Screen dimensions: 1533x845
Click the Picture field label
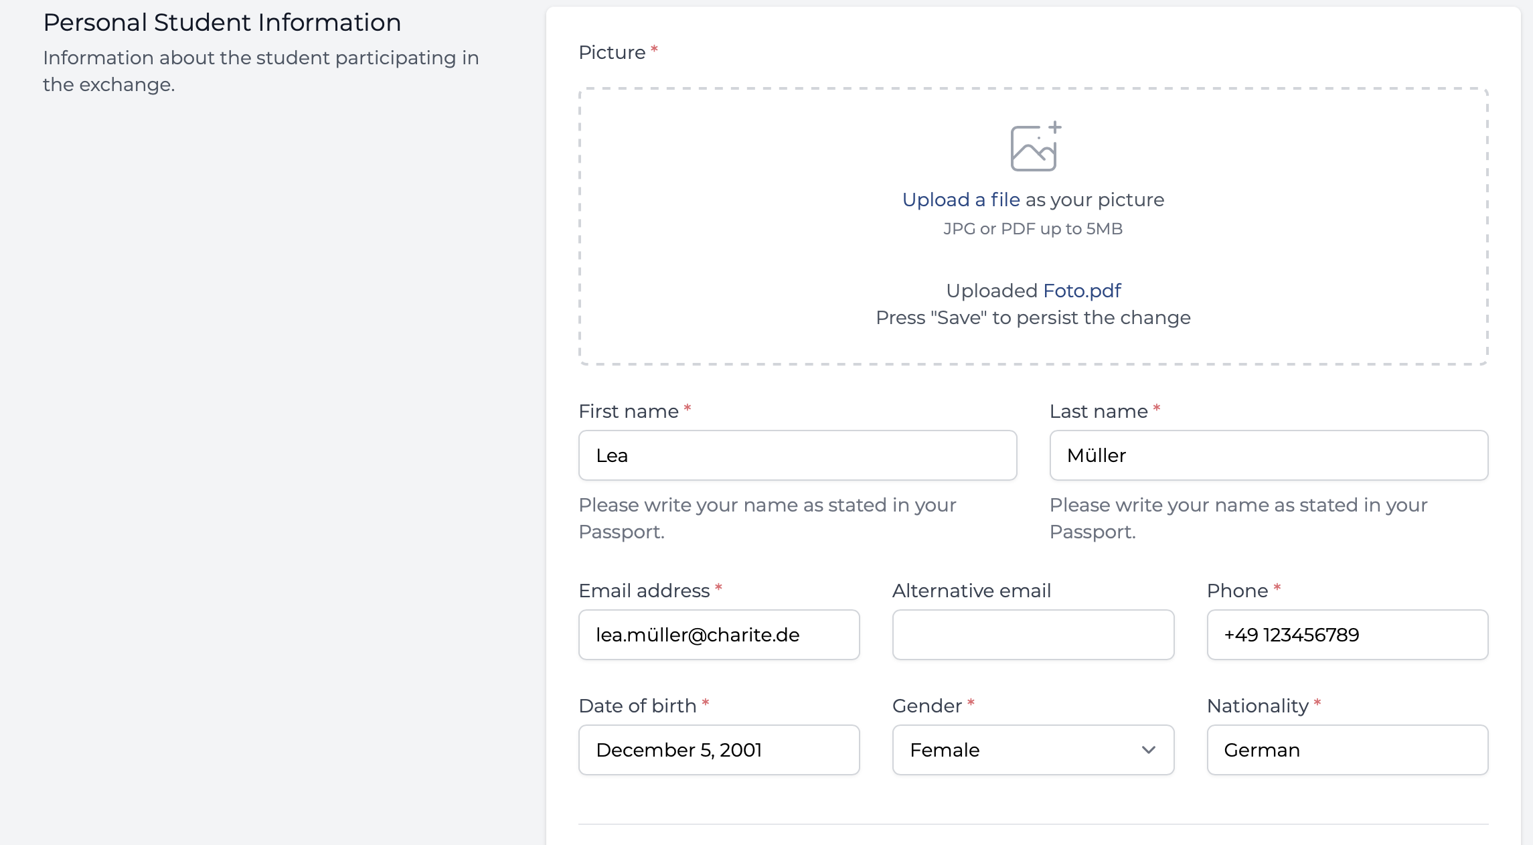tap(612, 52)
